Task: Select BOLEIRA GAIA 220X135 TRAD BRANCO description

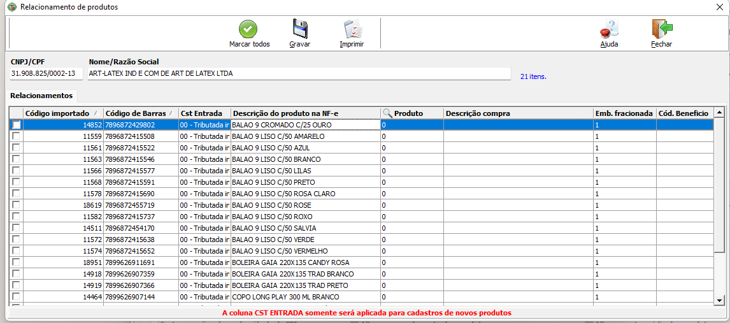Action: pyautogui.click(x=305, y=274)
